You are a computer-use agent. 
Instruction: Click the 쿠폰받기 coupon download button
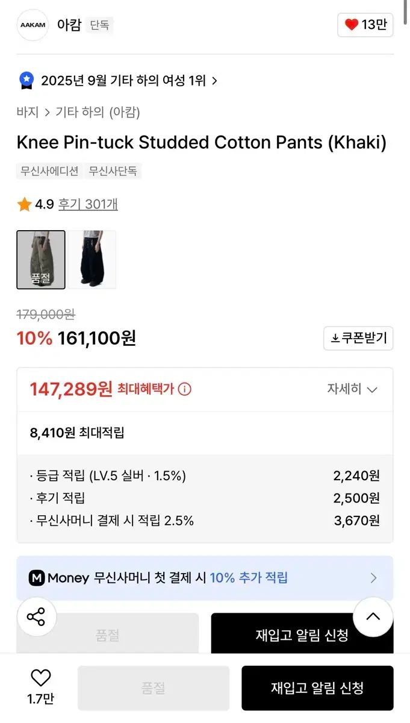click(x=358, y=338)
